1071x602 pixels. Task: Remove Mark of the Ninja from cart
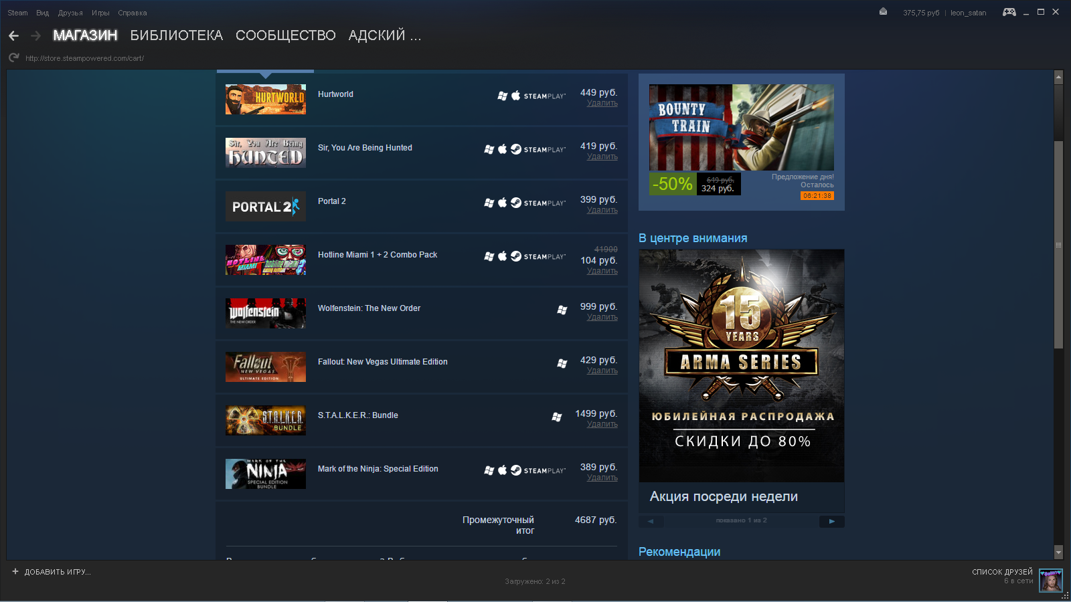tap(602, 478)
